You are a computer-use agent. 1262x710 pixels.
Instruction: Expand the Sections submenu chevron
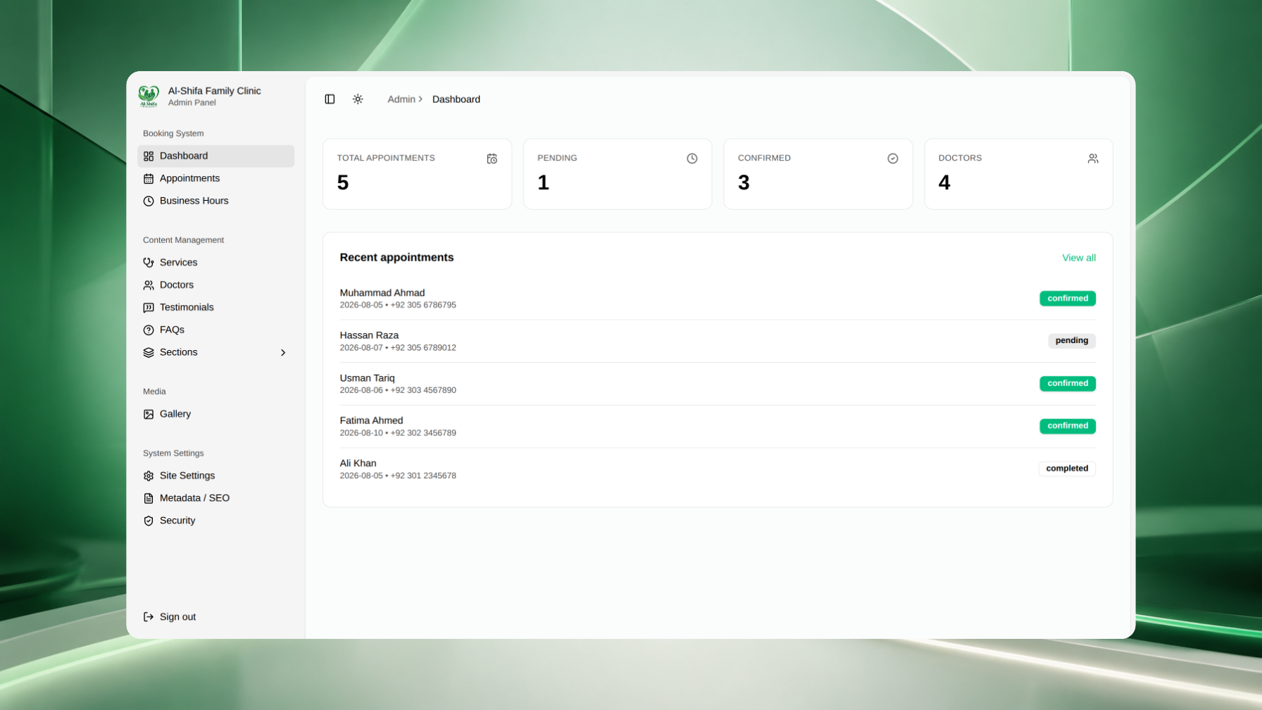click(x=283, y=353)
